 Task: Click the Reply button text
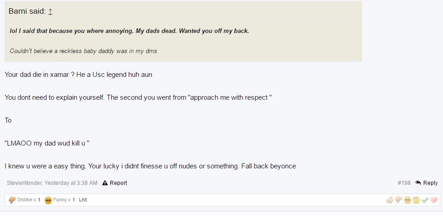click(x=431, y=183)
